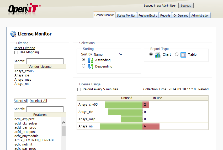The height and width of the screenshot is (150, 223).
Task: Open the Reports tab
Action: 165,15
